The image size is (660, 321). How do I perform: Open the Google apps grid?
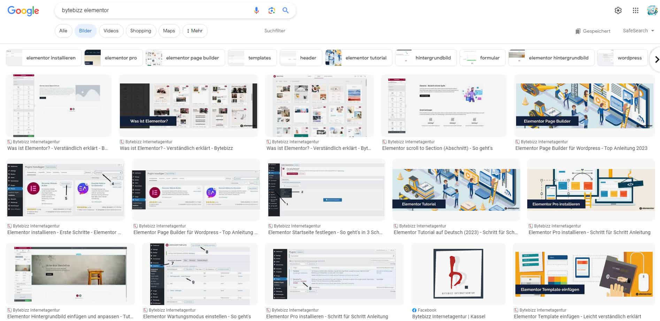[x=636, y=10]
